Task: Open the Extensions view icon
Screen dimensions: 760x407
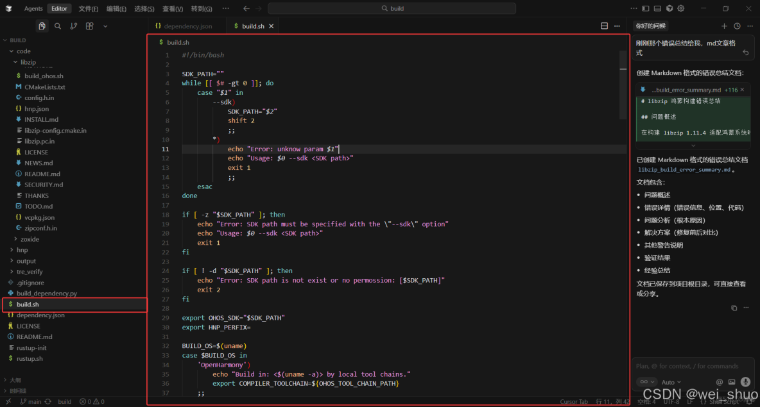Action: (89, 26)
